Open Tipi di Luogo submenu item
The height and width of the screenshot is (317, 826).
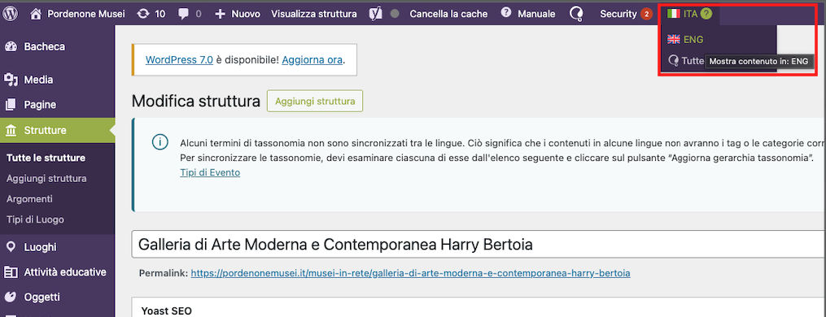[x=35, y=219]
